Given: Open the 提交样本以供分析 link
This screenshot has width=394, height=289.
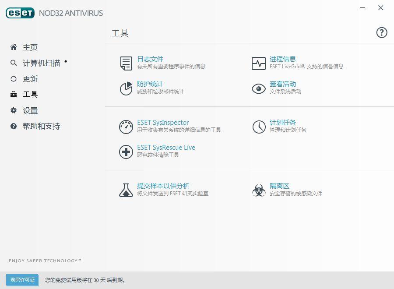Looking at the screenshot, I should [x=163, y=186].
